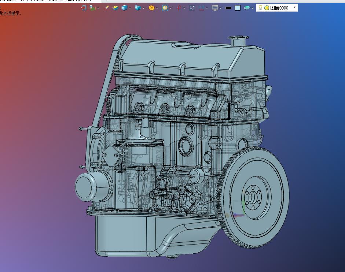This screenshot has width=345, height=272.
Task: Toggle the layer lightbulb visibility icon
Action: click(260, 8)
